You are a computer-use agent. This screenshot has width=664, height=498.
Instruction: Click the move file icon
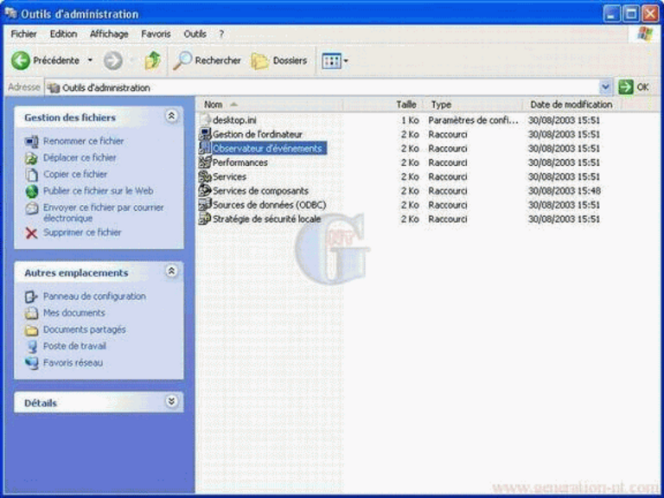coord(31,158)
